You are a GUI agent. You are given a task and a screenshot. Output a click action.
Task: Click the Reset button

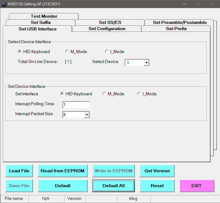(x=157, y=186)
